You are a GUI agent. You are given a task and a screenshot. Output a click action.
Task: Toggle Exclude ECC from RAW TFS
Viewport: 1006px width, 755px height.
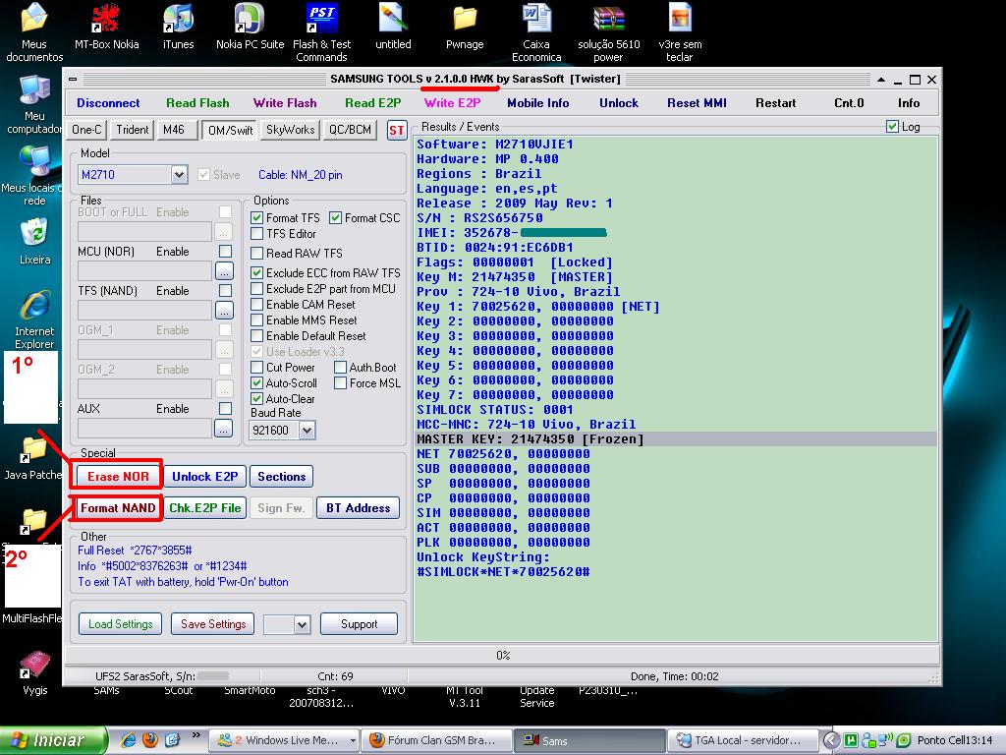coord(256,273)
